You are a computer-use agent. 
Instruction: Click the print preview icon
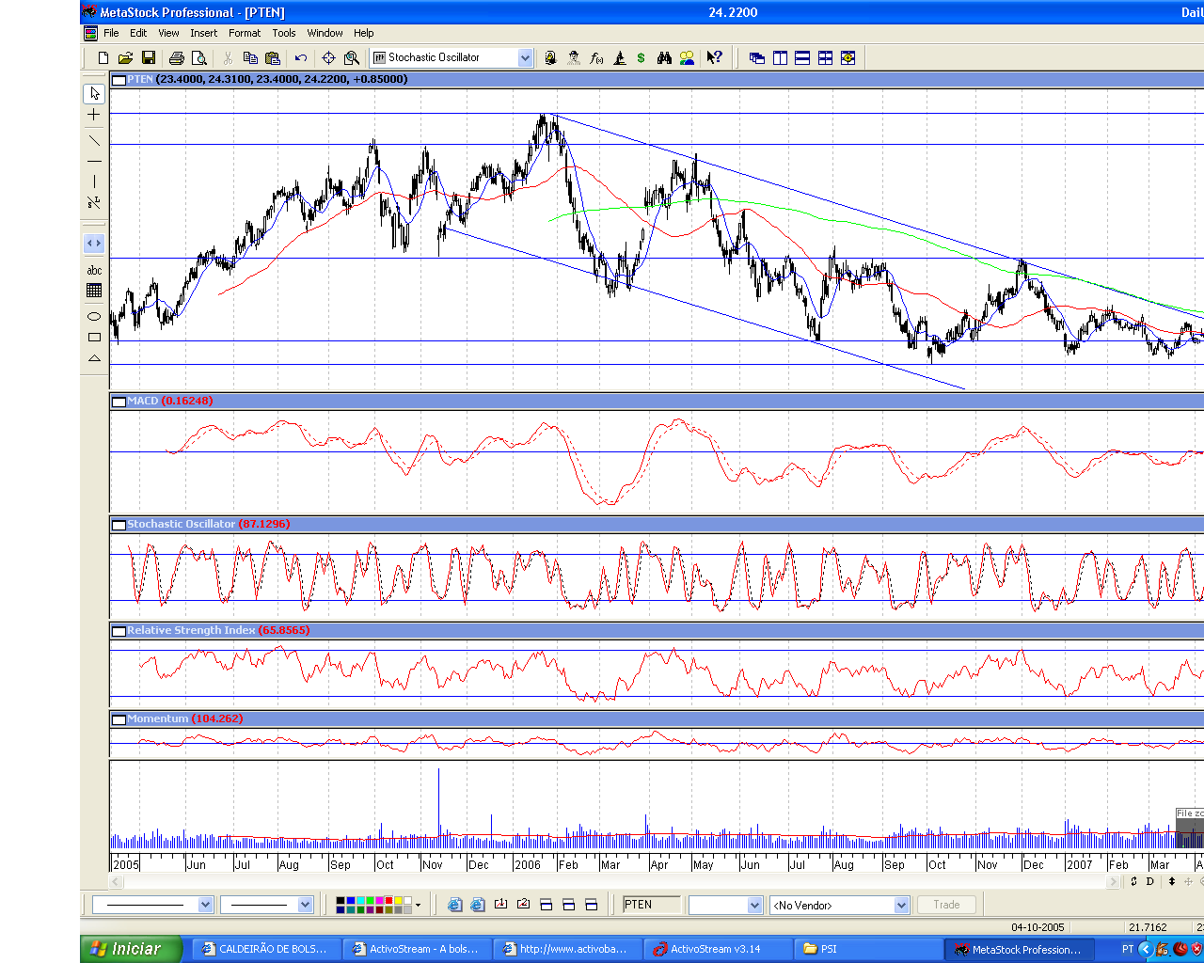coord(198,58)
